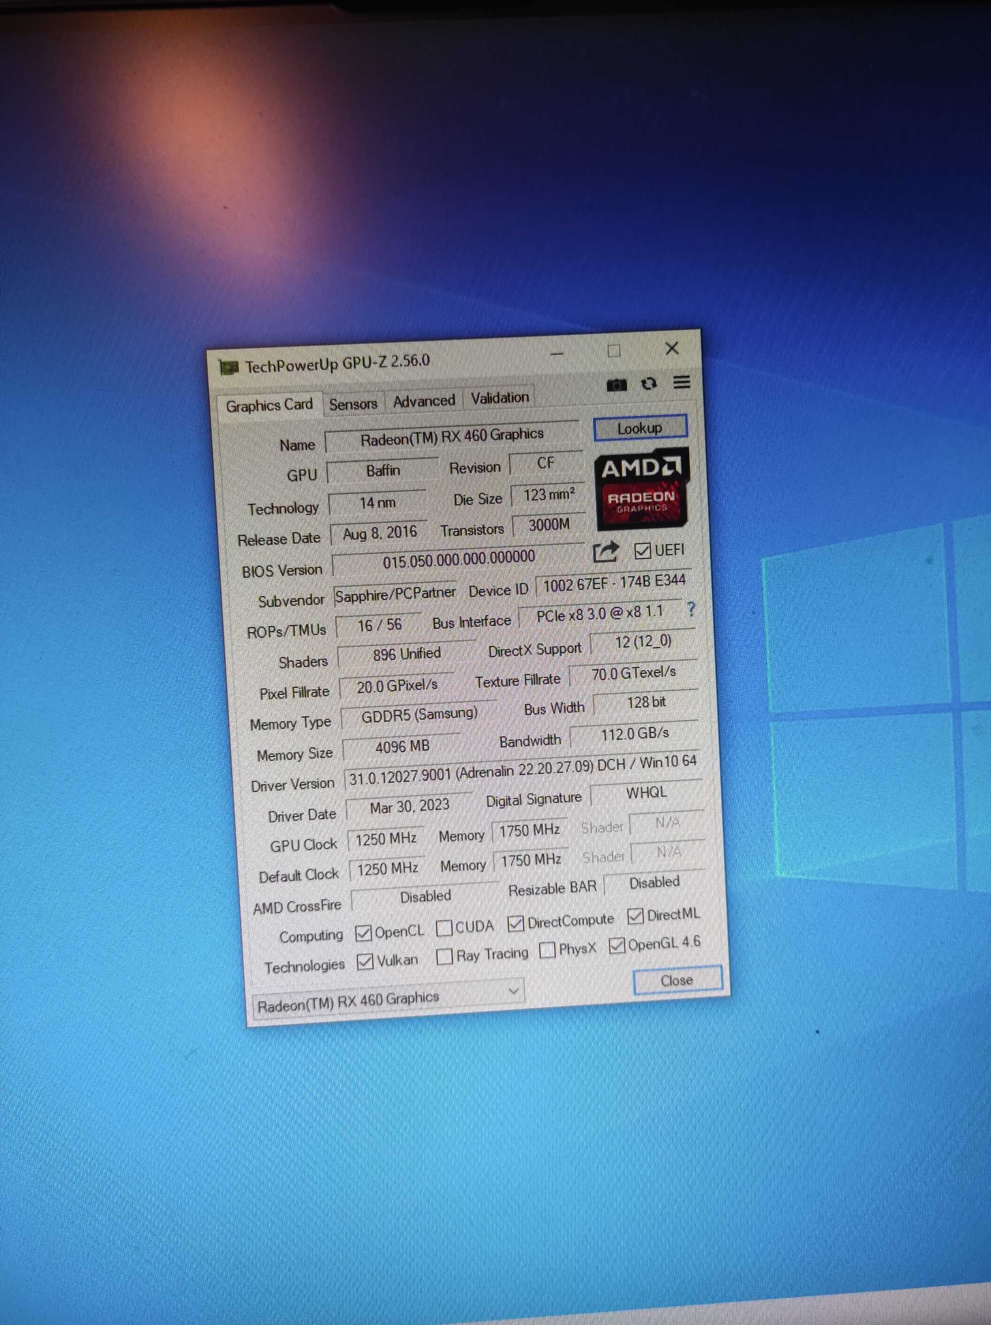Image resolution: width=991 pixels, height=1325 pixels.
Task: Click the GPU-Z app icon in the title bar
Action: point(228,367)
